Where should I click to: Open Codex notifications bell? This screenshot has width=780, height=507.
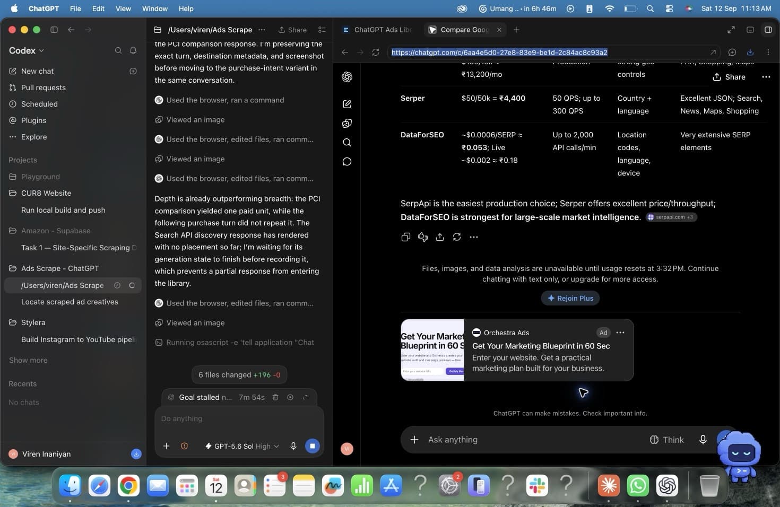pos(133,50)
